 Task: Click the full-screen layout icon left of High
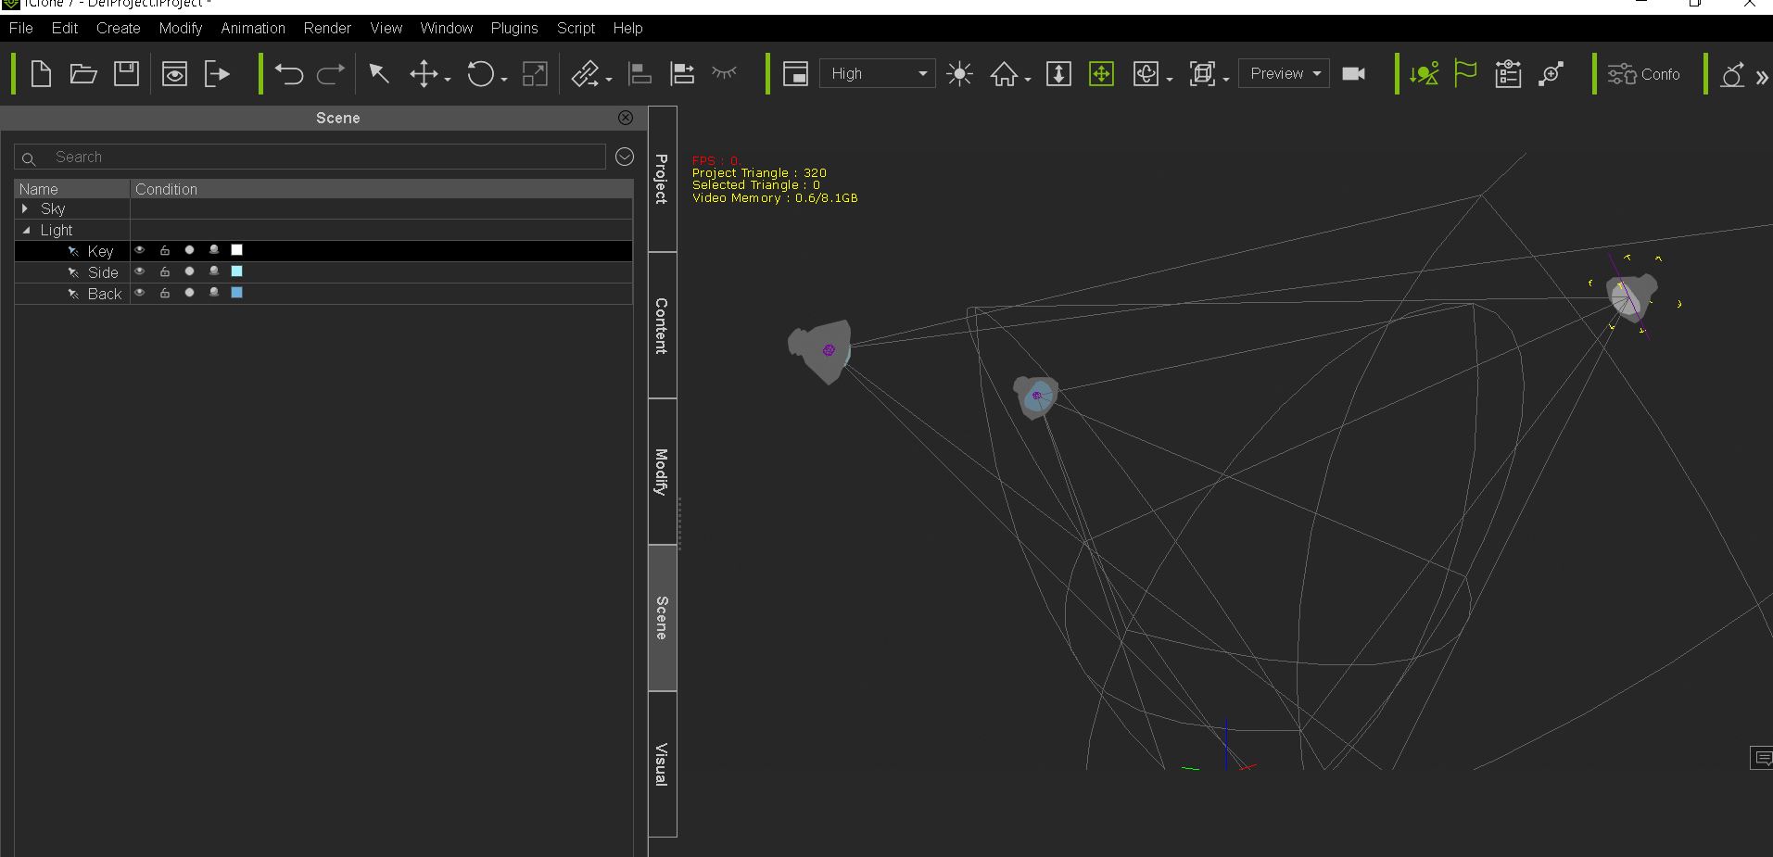point(795,74)
